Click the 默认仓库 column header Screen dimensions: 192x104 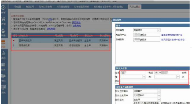point(89,35)
